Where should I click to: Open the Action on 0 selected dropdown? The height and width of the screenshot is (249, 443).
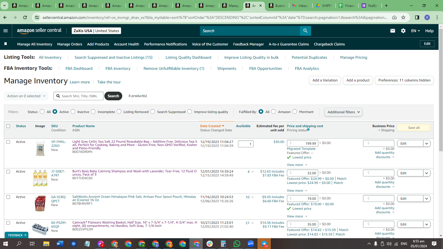(26, 96)
